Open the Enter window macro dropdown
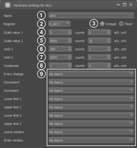Image resolution: width=137 pixels, height=148 pixels. (91, 140)
